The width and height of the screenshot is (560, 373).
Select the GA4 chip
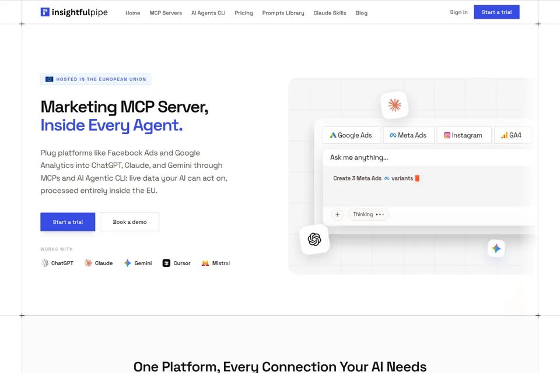click(512, 135)
